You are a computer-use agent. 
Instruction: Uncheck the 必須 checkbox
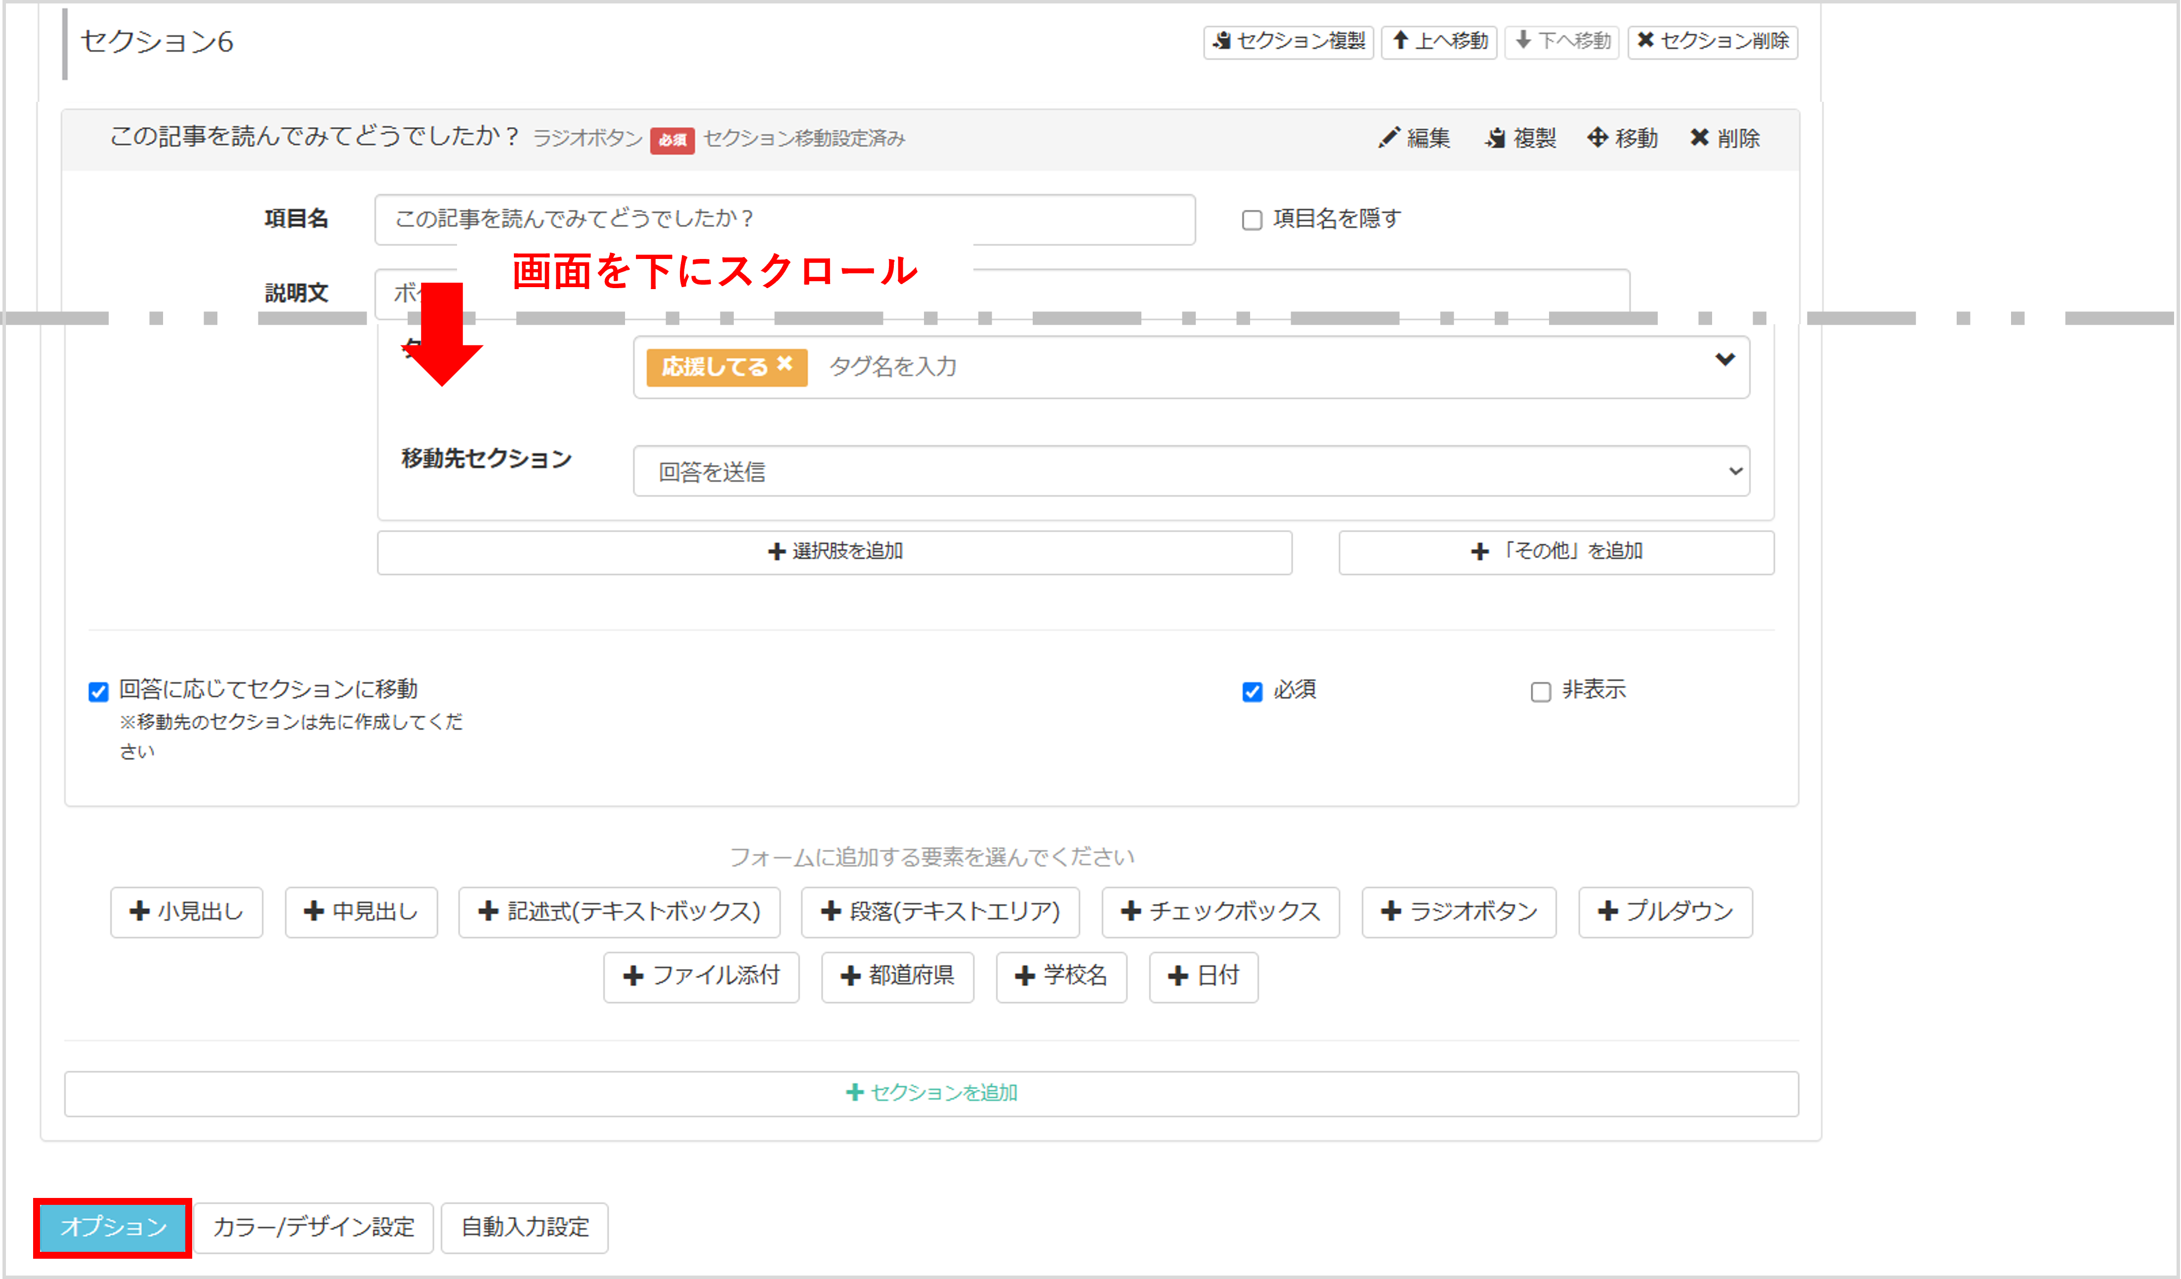point(1252,691)
